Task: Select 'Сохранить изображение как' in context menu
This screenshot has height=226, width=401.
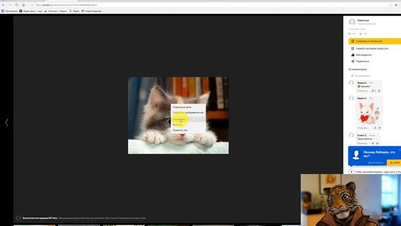Action: [188, 112]
